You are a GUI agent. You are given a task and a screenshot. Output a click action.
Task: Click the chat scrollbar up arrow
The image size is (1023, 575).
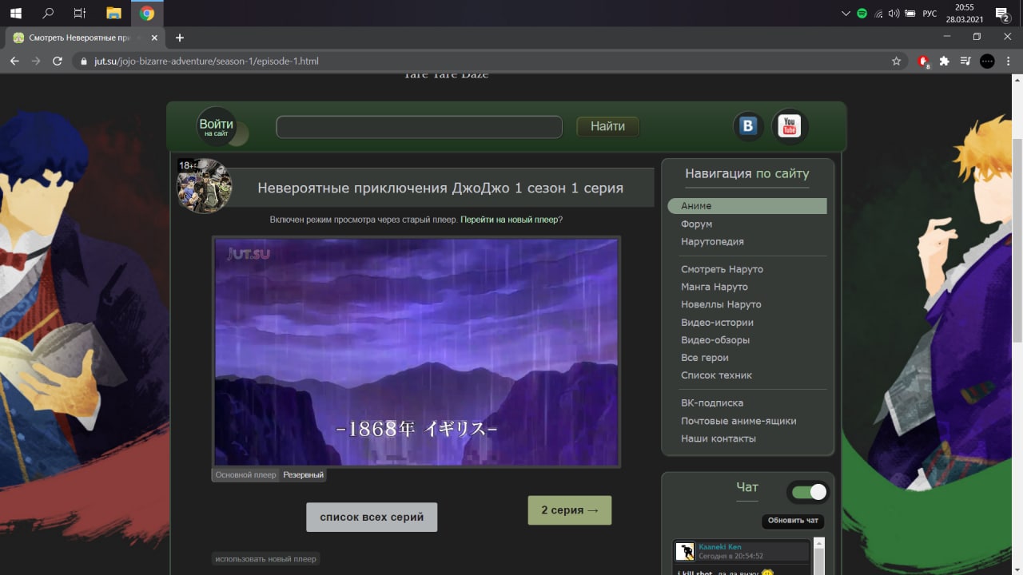tap(819, 543)
